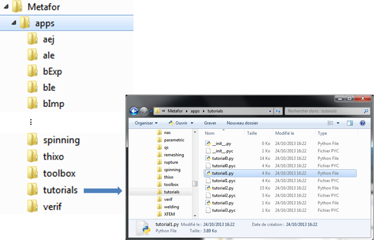This screenshot has width=374, height=240.
Task: Select the thixo folder in the large tree
Action: (x=46, y=157)
